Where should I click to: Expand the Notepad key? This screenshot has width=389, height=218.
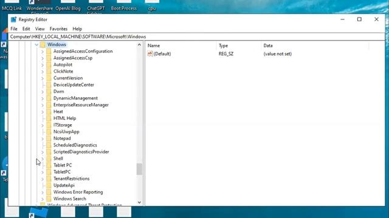(x=43, y=139)
